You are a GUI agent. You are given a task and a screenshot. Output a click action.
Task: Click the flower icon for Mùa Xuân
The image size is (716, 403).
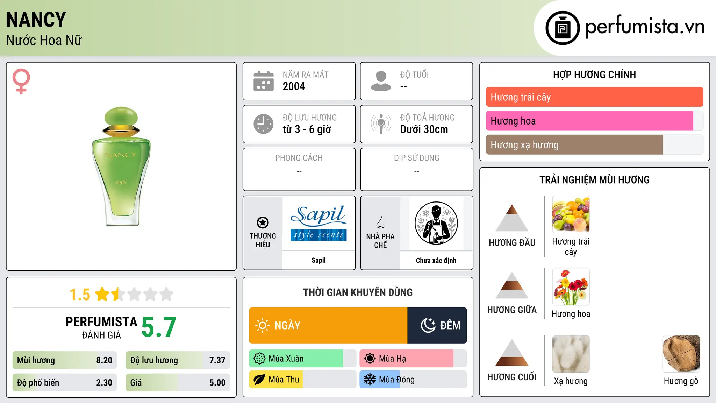pyautogui.click(x=259, y=359)
